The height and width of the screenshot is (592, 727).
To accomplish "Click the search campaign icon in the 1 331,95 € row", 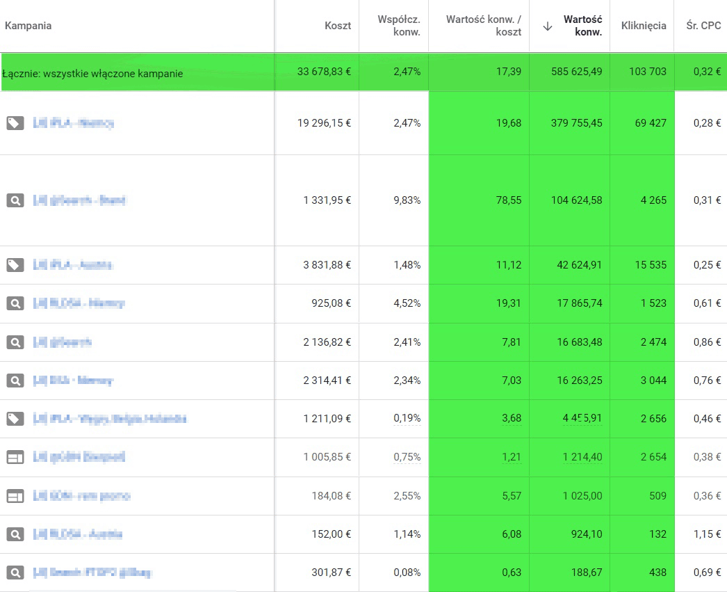I will tap(15, 200).
